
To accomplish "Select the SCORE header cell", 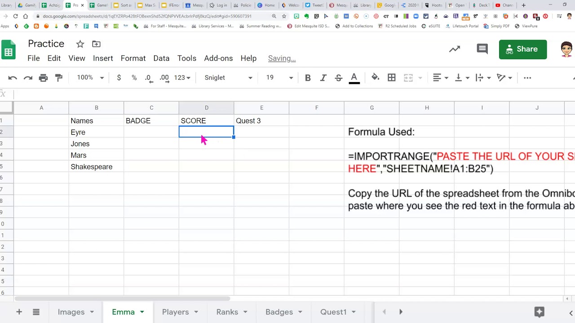I will click(206, 121).
